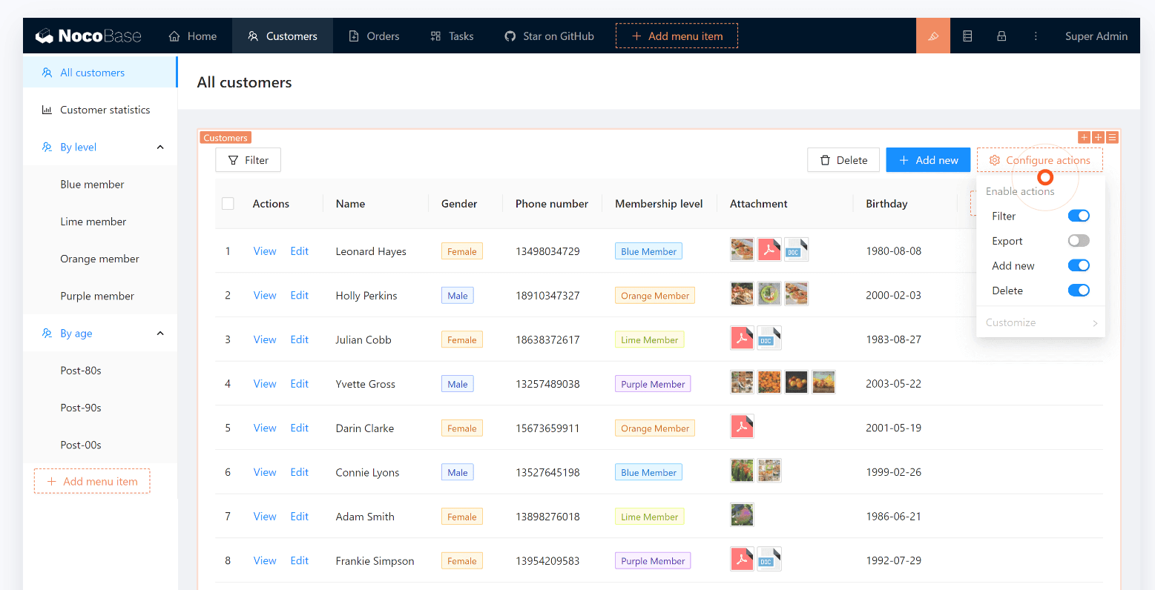The image size is (1155, 590).
Task: Click the UI editor pen icon
Action: [x=933, y=35]
